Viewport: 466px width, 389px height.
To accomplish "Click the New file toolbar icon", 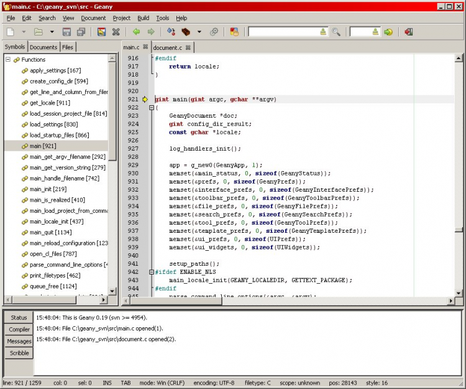I will pos(11,32).
